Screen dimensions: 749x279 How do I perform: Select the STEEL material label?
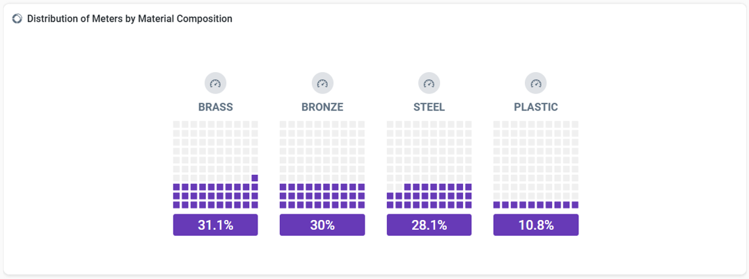tap(429, 108)
